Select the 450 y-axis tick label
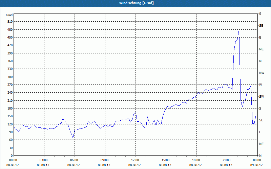This screenshot has height=169, width=271. pyautogui.click(x=10, y=38)
